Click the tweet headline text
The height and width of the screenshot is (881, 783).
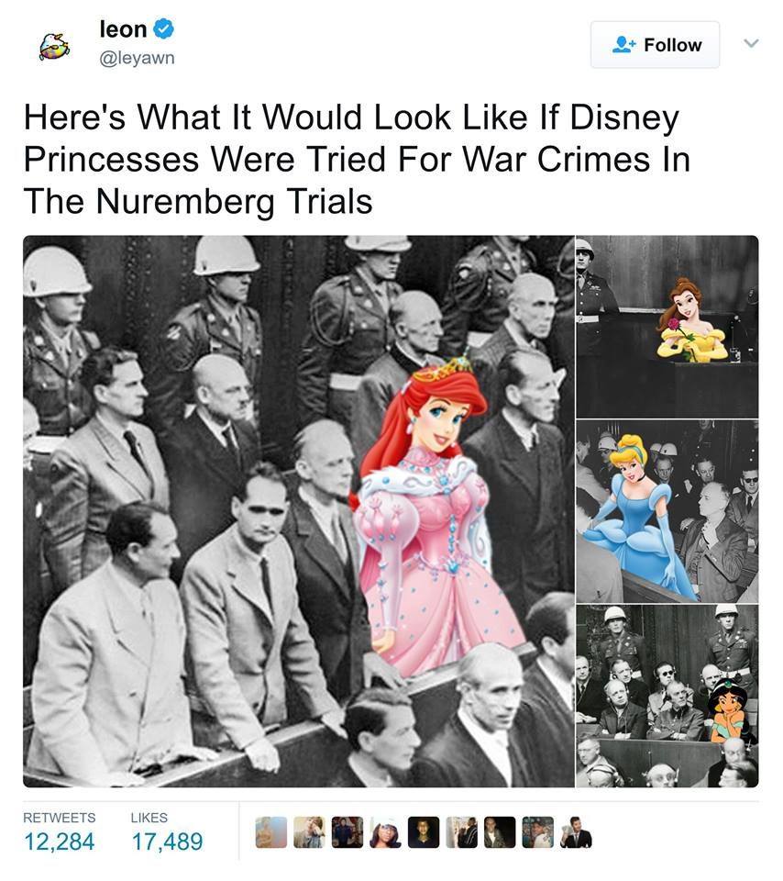pos(357,160)
